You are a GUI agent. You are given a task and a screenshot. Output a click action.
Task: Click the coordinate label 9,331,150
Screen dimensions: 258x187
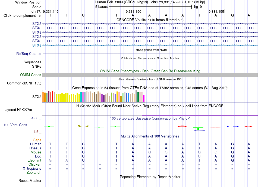(x=133, y=11)
